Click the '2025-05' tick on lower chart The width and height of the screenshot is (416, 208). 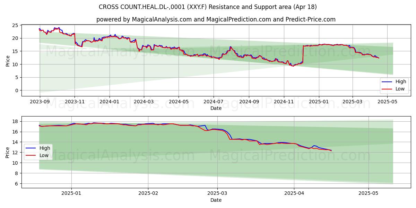pyautogui.click(x=369, y=193)
